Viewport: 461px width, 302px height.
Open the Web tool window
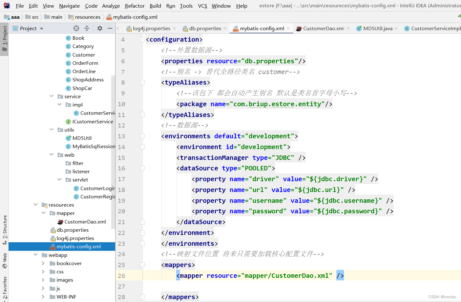4,261
